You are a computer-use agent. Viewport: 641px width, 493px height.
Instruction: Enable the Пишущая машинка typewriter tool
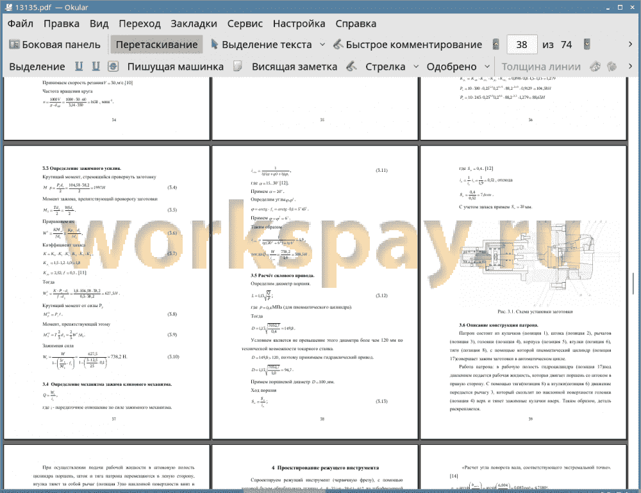[x=176, y=67]
